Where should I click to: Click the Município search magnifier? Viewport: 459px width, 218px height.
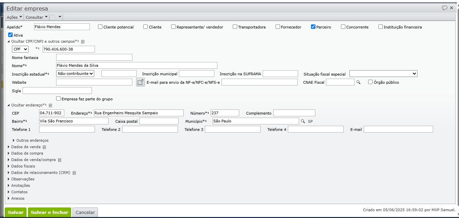point(303,121)
